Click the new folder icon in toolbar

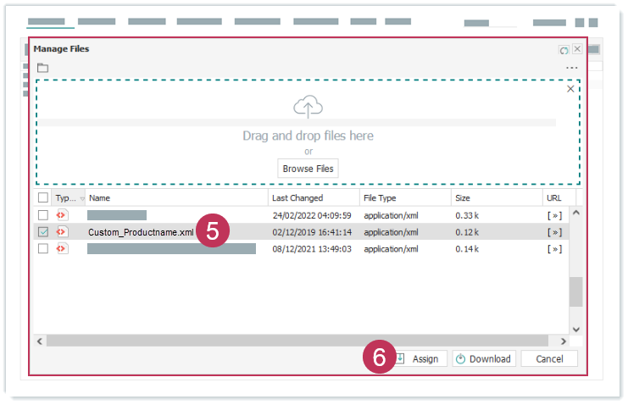pyautogui.click(x=42, y=68)
